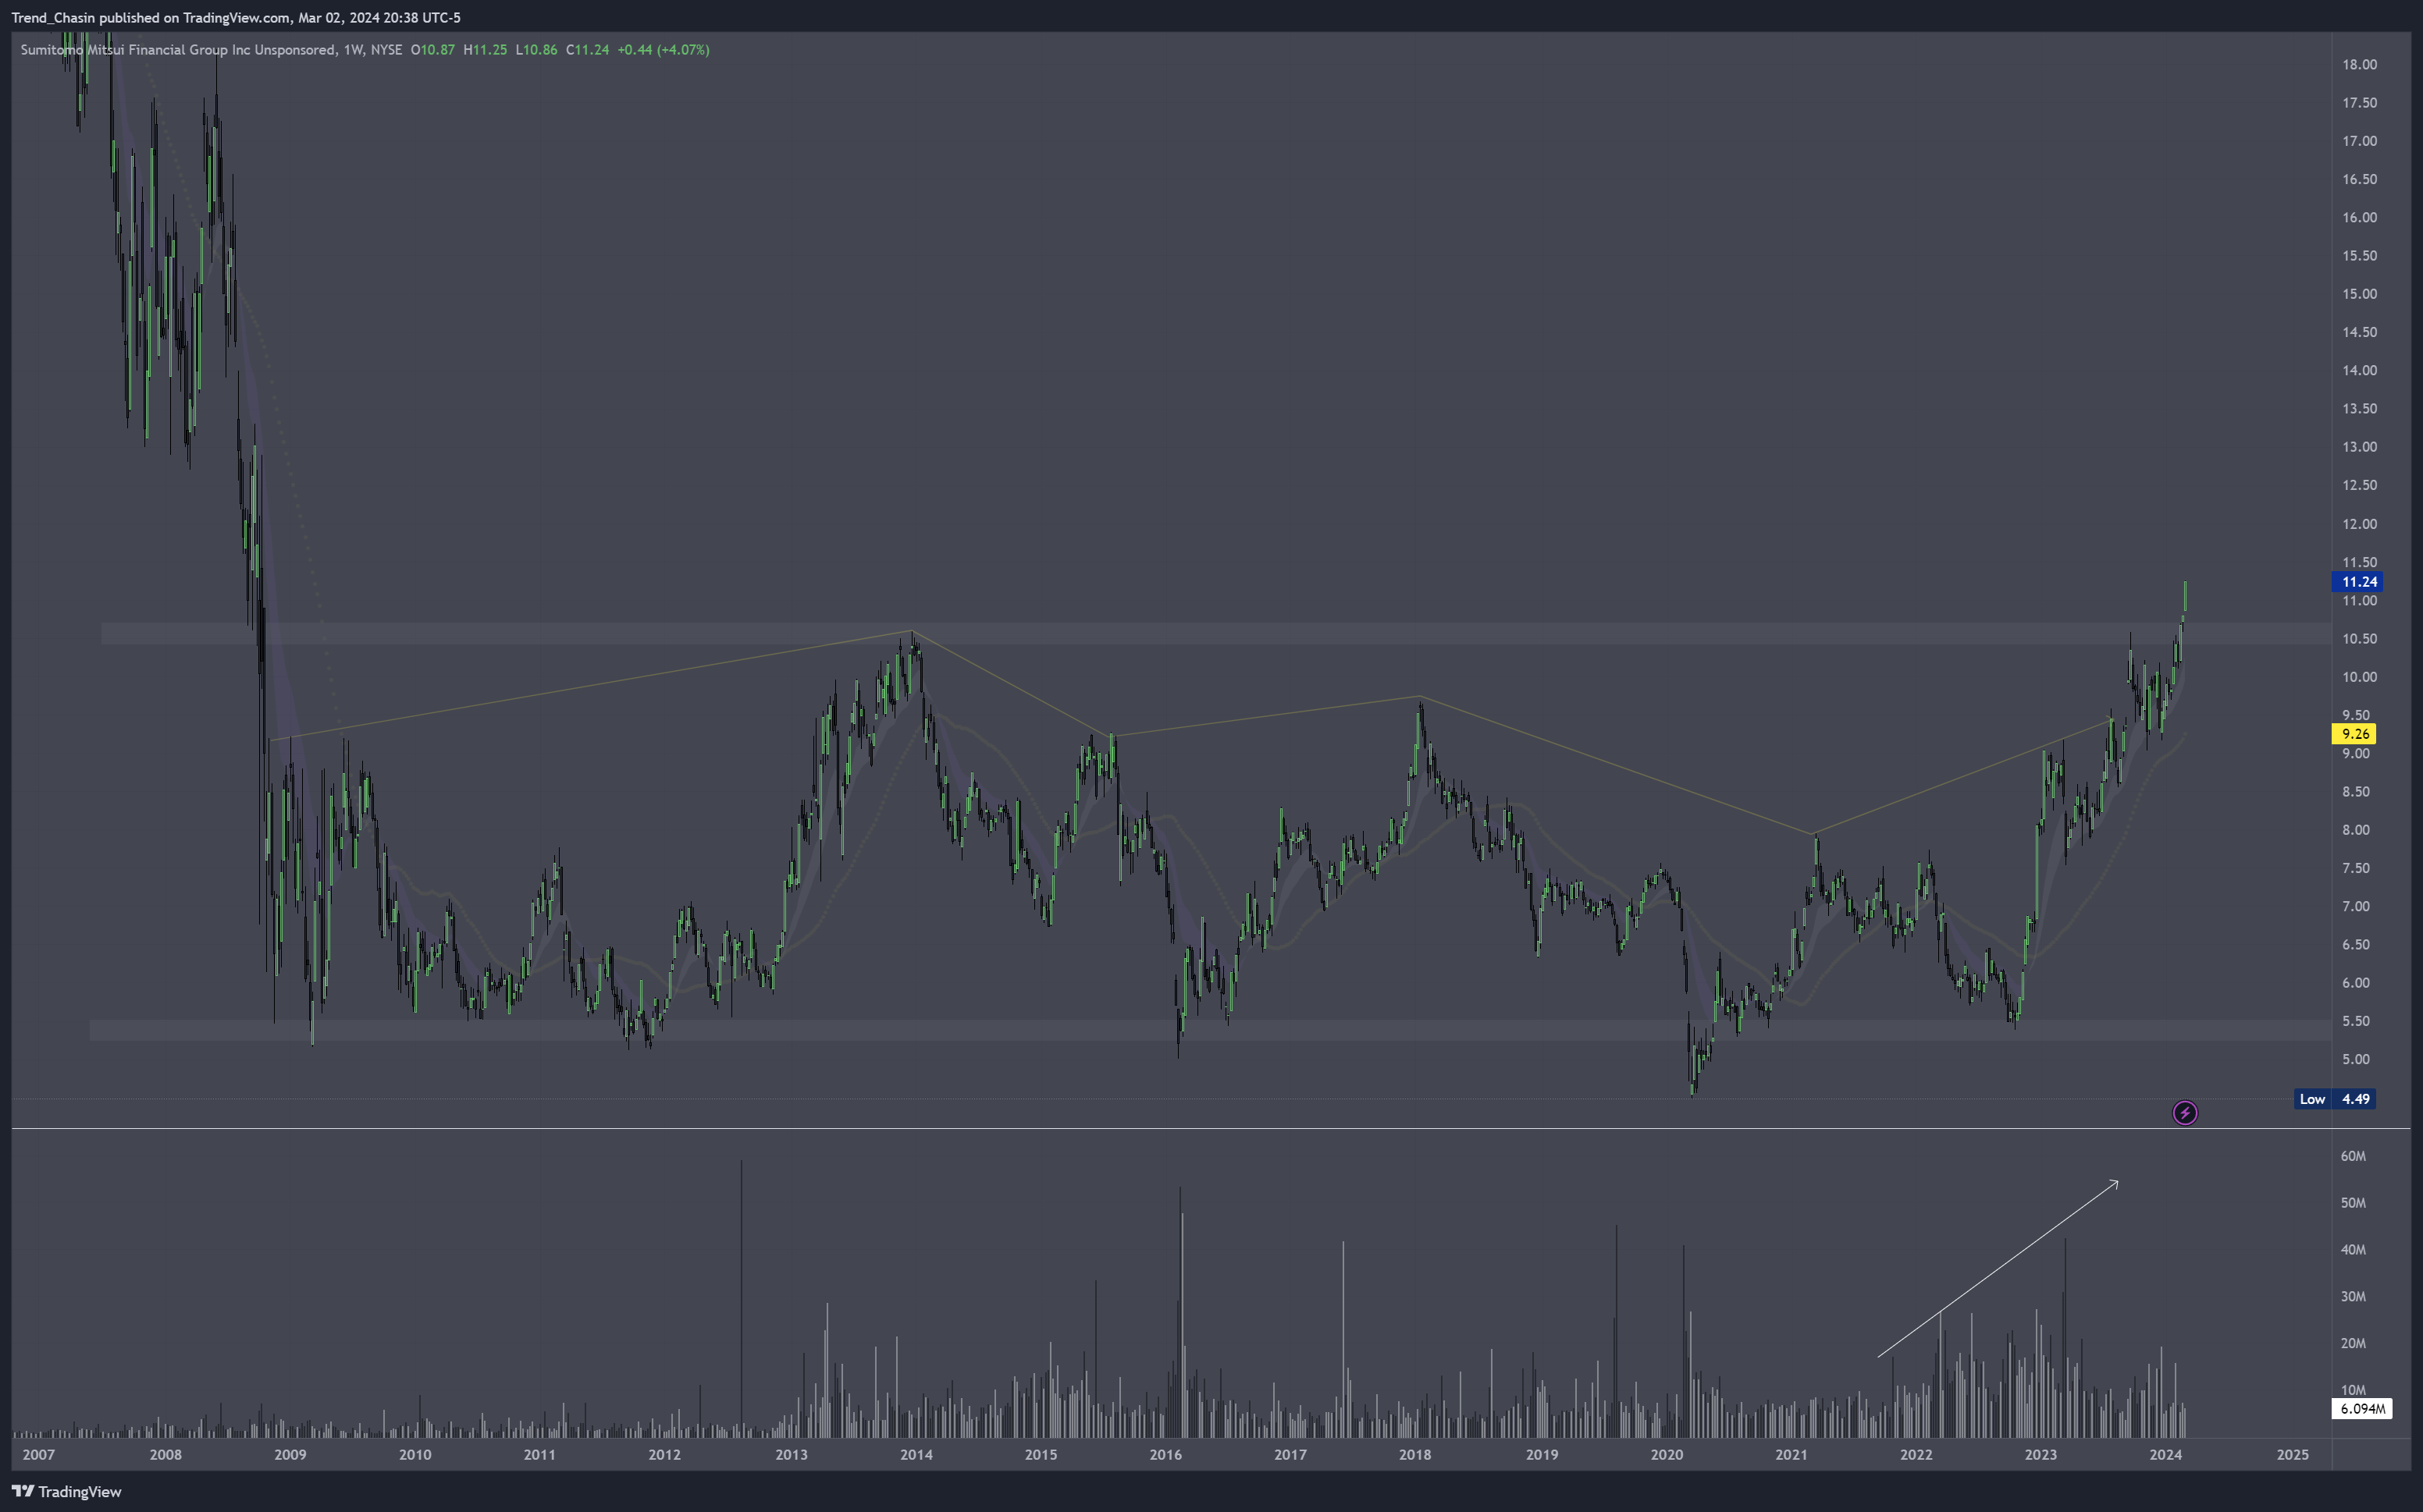The height and width of the screenshot is (1512, 2423).
Task: Click the 1W interval label in the legend
Action: click(353, 49)
